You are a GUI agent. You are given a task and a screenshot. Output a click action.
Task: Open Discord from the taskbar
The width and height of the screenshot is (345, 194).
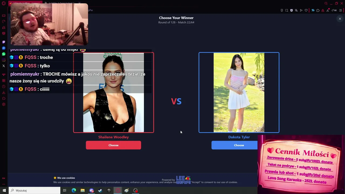91,190
